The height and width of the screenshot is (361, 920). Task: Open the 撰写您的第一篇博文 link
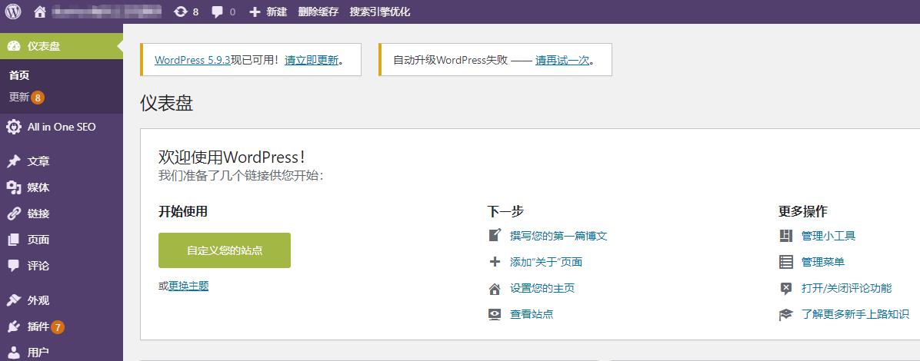pos(558,236)
